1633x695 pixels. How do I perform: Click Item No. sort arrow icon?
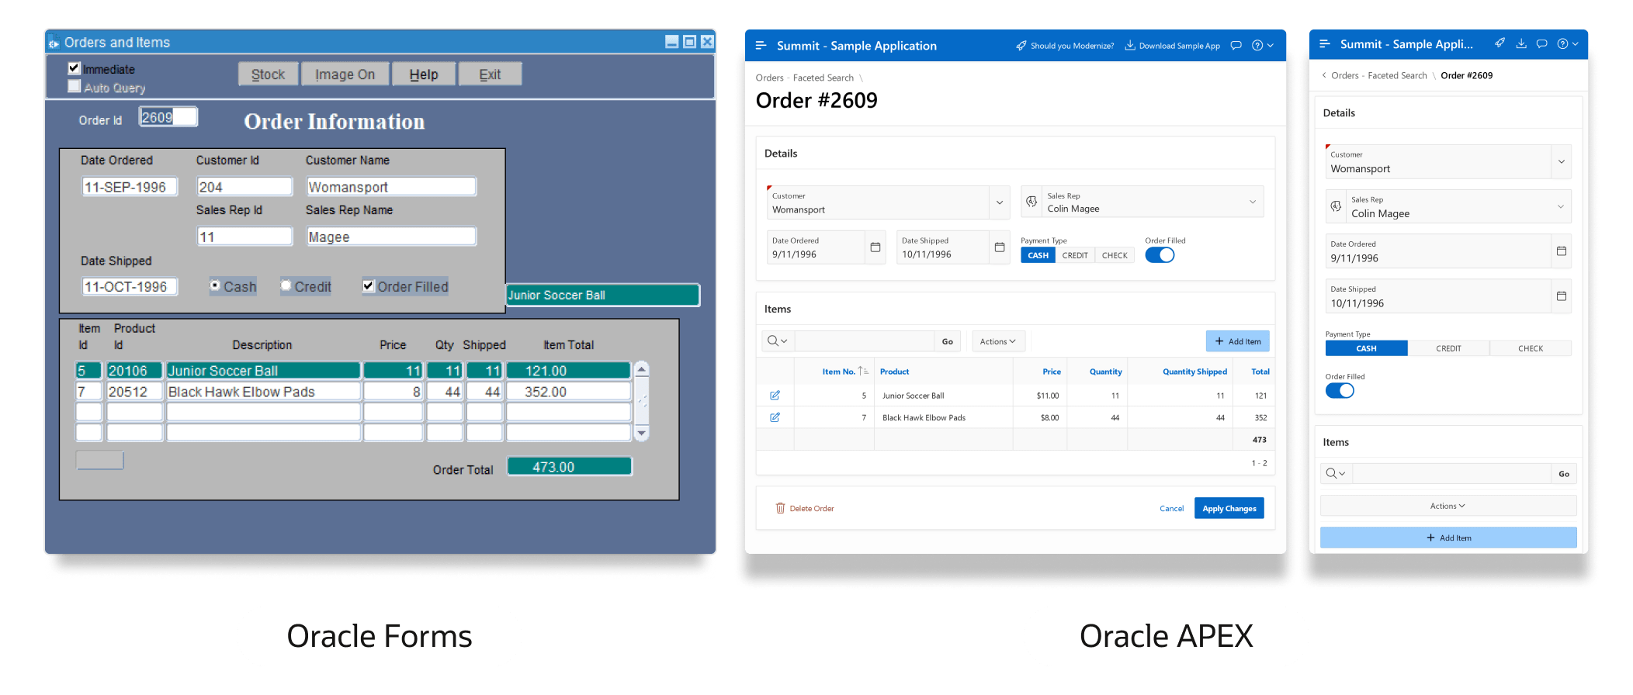[x=863, y=372]
